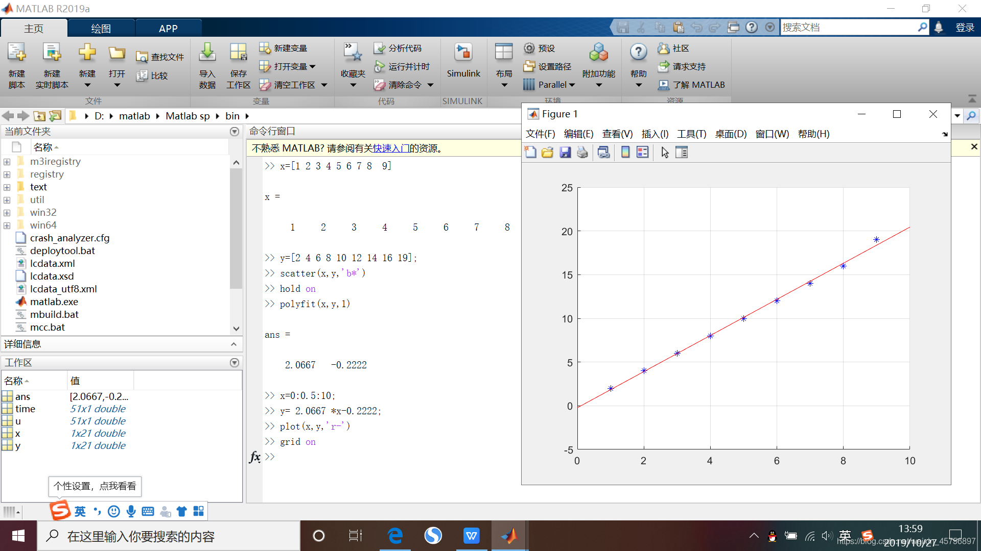
Task: Click the notification bell icon
Action: pos(939,28)
